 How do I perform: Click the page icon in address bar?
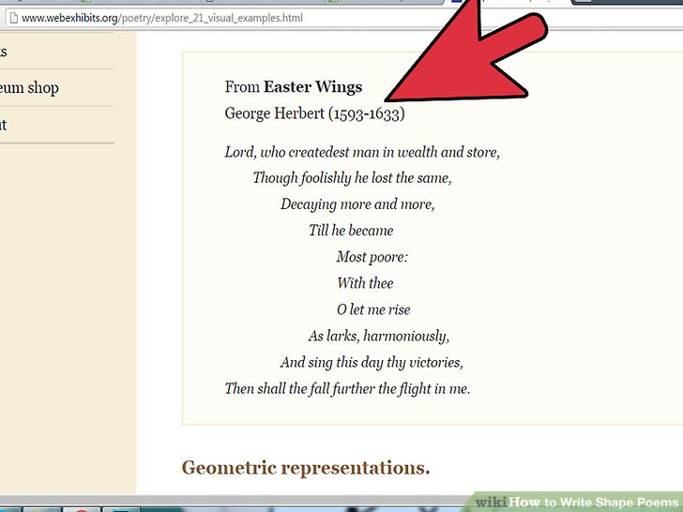click(x=14, y=19)
